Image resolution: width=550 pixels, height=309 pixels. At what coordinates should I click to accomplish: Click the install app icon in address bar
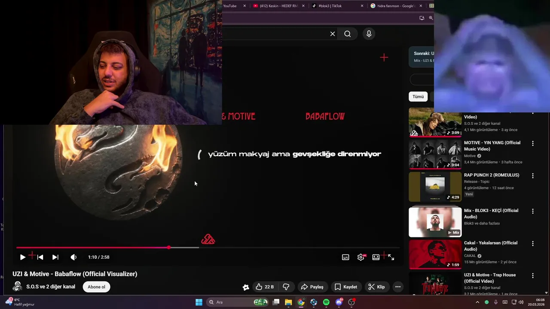click(x=422, y=18)
